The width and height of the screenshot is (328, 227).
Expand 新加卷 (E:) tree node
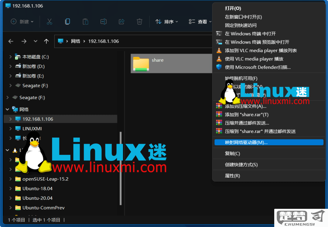10,76
